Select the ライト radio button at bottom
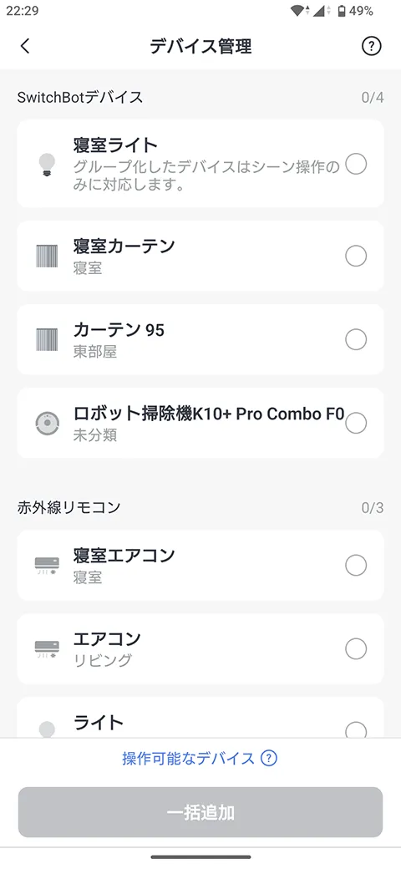 coord(356,729)
